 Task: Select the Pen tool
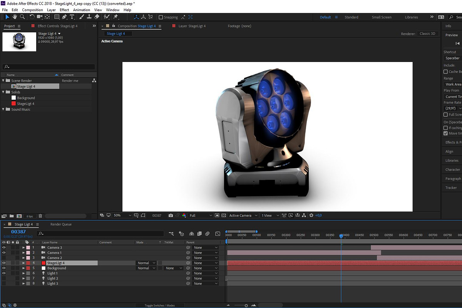(x=64, y=17)
